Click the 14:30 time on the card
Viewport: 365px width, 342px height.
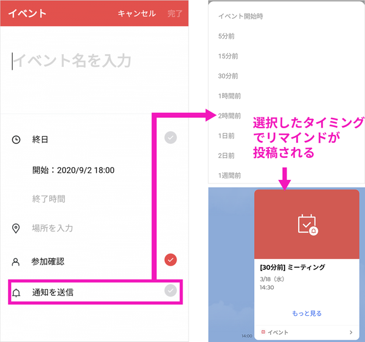[x=267, y=287]
